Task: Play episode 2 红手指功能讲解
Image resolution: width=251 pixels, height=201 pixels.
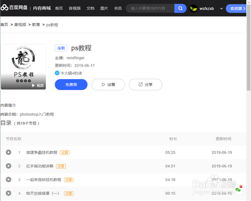Action: click(x=8, y=166)
